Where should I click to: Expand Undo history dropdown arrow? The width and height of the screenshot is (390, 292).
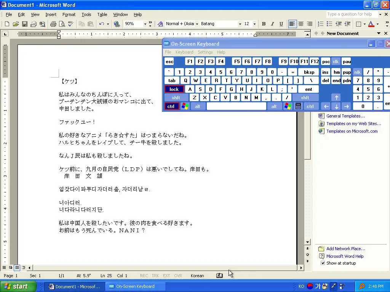coord(108,24)
